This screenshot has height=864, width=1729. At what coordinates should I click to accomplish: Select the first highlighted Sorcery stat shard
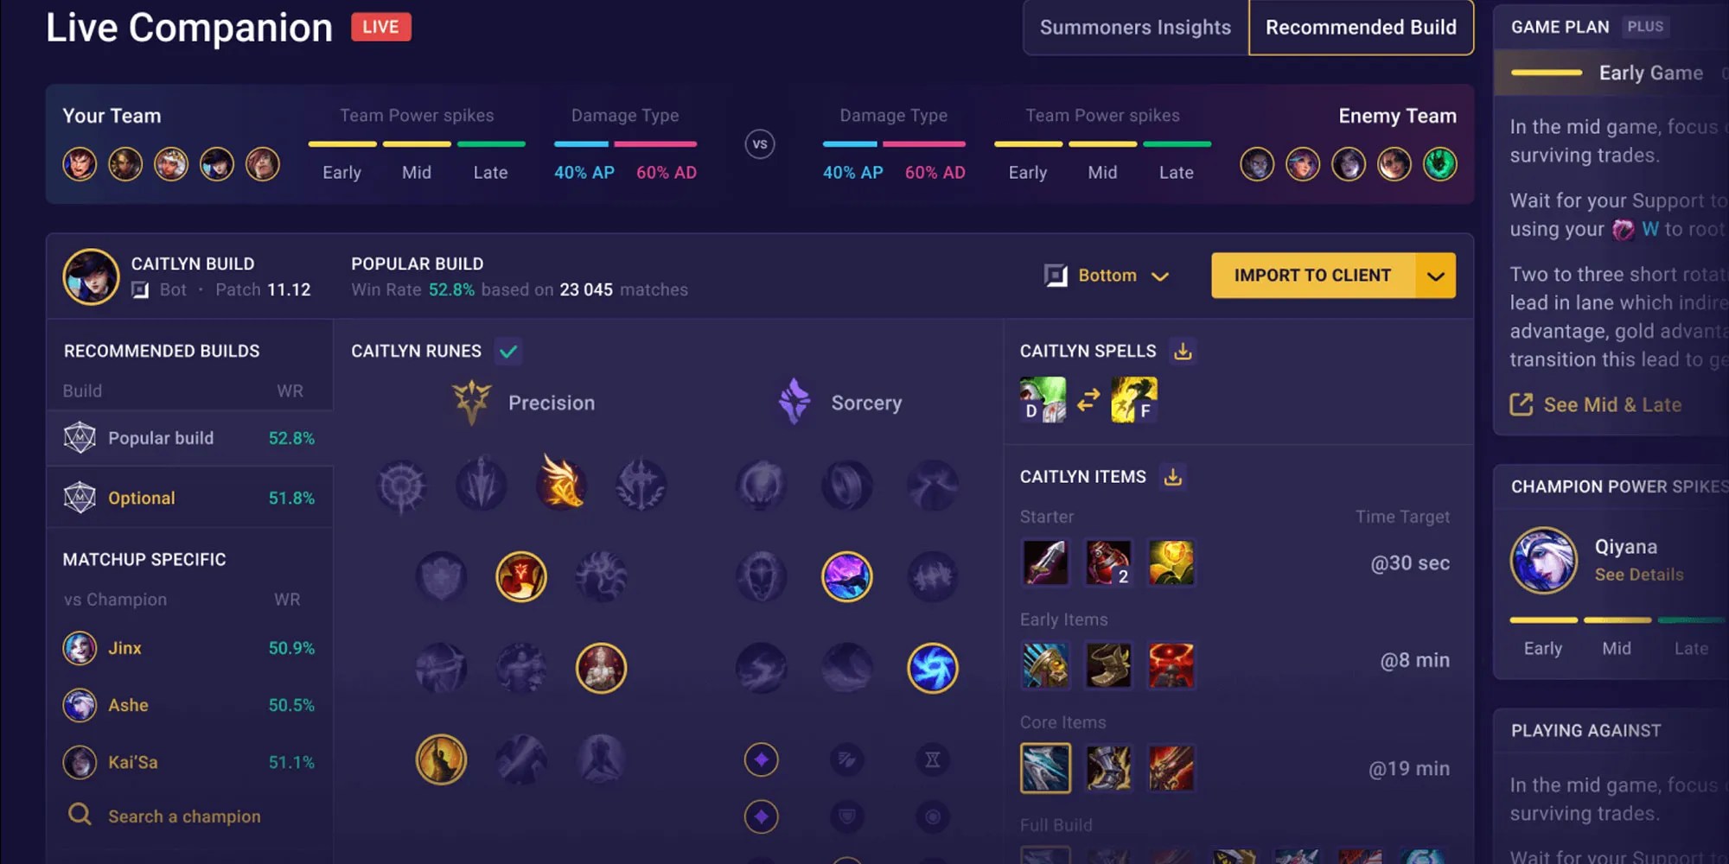point(761,759)
